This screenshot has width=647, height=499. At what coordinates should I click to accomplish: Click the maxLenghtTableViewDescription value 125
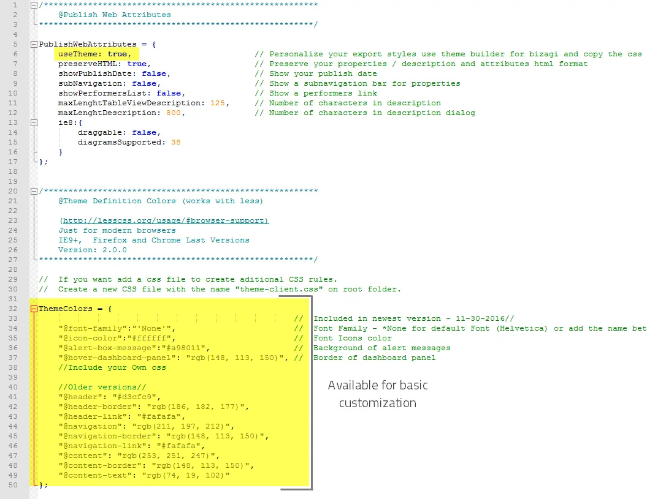[218, 103]
